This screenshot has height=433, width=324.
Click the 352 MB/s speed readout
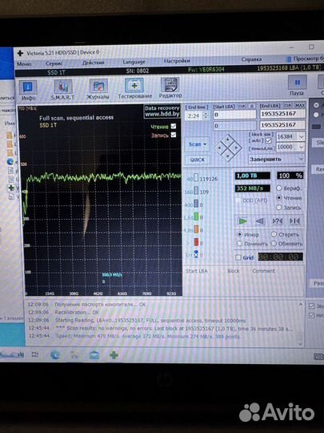(253, 188)
